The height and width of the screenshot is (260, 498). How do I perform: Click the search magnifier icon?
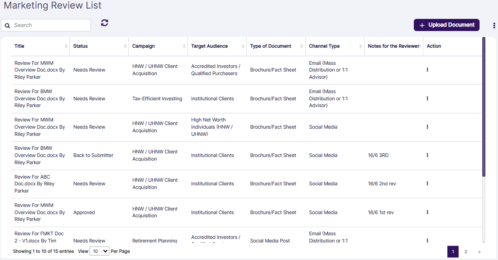[x=7, y=25]
